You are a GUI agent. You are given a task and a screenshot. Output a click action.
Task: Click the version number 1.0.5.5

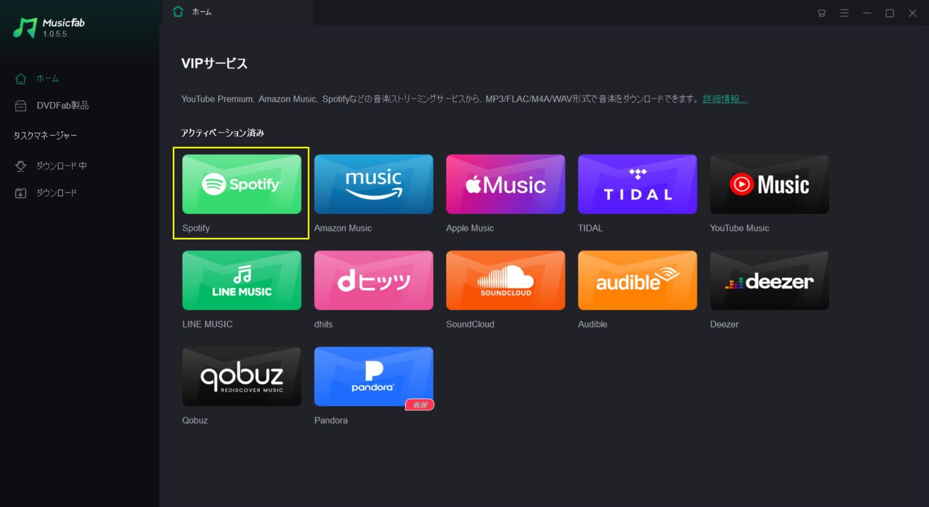click(55, 34)
